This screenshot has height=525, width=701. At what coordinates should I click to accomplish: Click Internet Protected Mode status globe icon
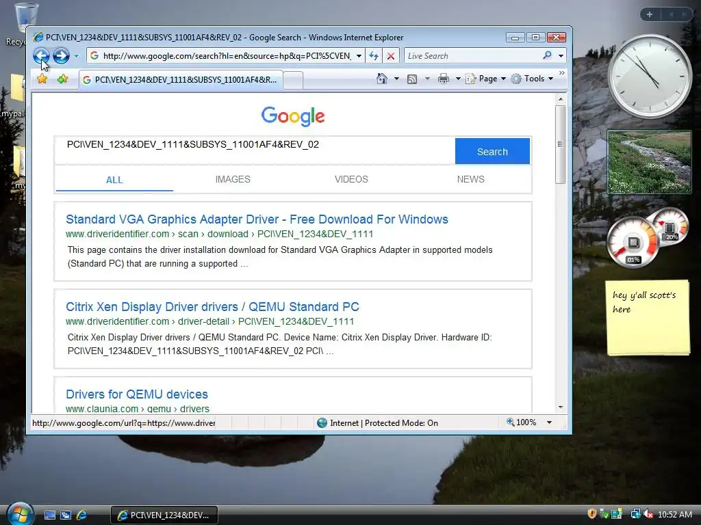click(322, 422)
